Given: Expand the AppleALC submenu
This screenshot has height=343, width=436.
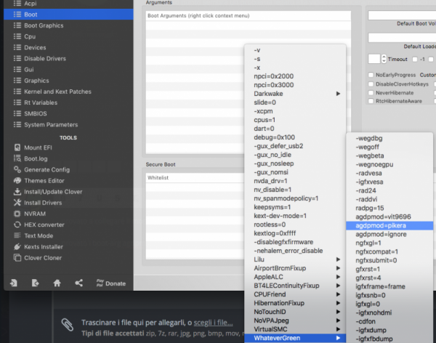Looking at the screenshot, I should [x=295, y=277].
